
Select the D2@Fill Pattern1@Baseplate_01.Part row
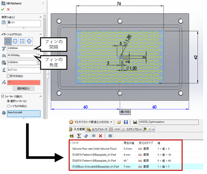(x=125, y=161)
